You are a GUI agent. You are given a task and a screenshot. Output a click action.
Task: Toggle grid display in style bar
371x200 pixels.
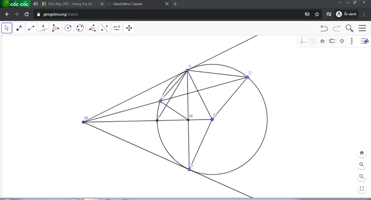(313, 41)
